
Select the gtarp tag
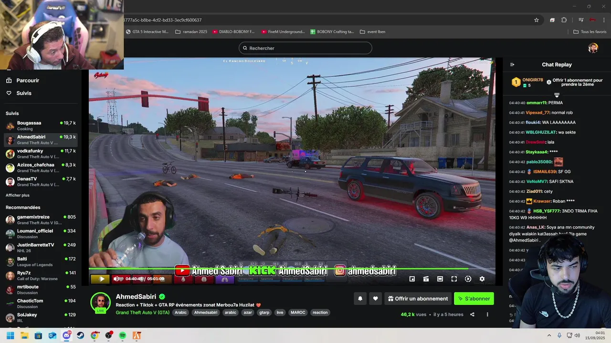[x=264, y=313]
